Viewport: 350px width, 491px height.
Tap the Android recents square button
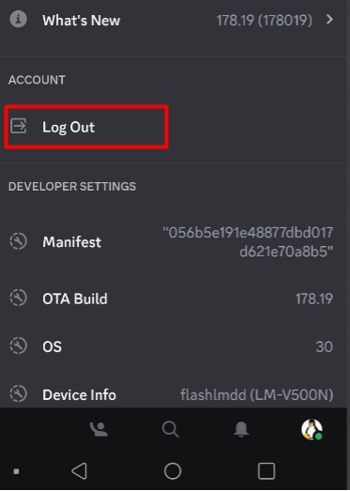(x=266, y=471)
